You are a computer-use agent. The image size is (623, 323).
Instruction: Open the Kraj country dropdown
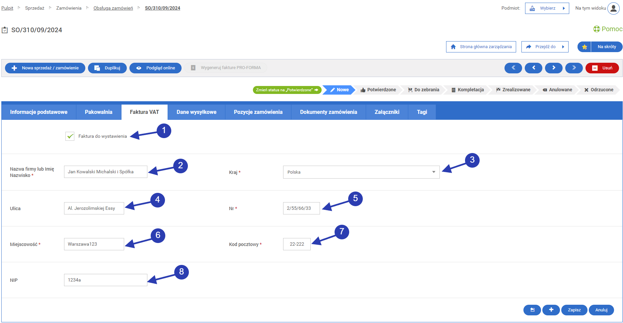(x=361, y=172)
